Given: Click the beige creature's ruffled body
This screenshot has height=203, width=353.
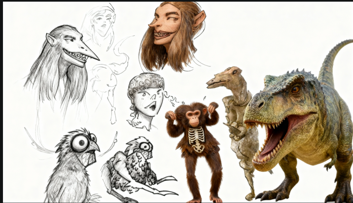Looking at the screenshot, I should point(242,138).
